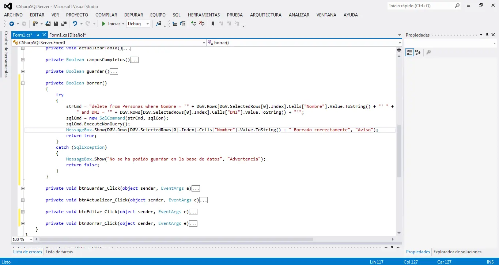499x265 pixels.
Task: Show properties by category icon
Action: click(409, 52)
